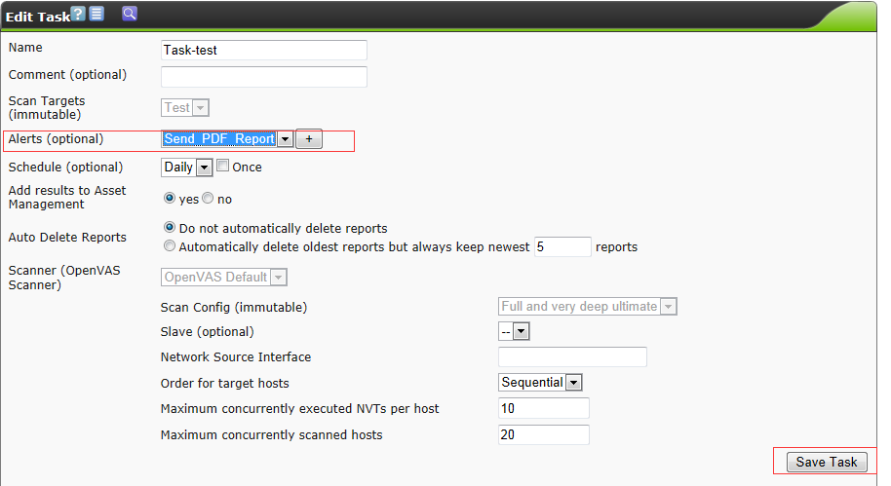891x486 pixels.
Task: Enable the Once schedule checkbox
Action: (222, 167)
